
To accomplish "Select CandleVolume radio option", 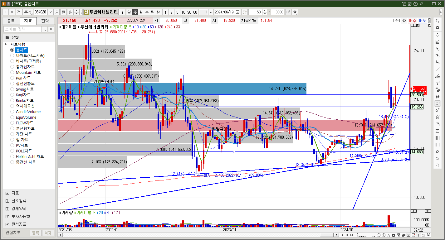I will click(12, 112).
